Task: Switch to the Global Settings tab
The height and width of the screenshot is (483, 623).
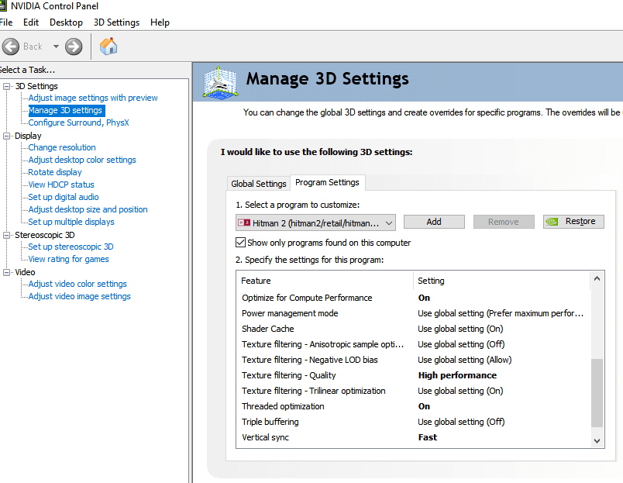Action: (x=259, y=184)
